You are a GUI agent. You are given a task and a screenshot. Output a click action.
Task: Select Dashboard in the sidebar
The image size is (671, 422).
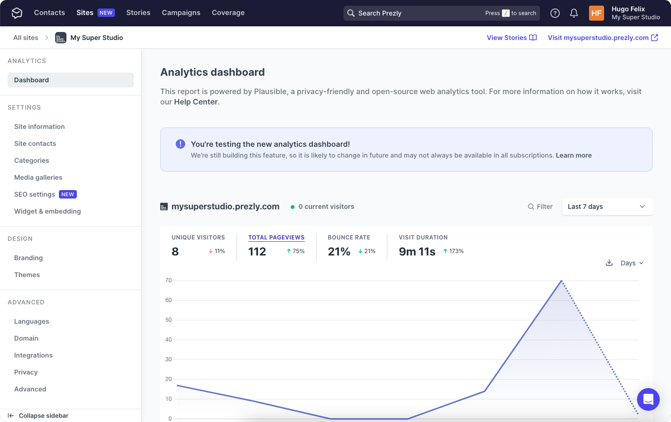point(71,80)
